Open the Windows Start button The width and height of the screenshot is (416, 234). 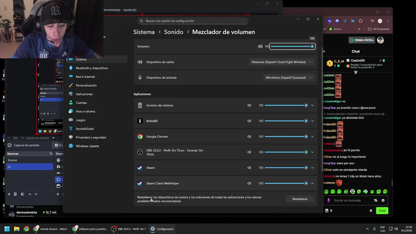pyautogui.click(x=7, y=229)
